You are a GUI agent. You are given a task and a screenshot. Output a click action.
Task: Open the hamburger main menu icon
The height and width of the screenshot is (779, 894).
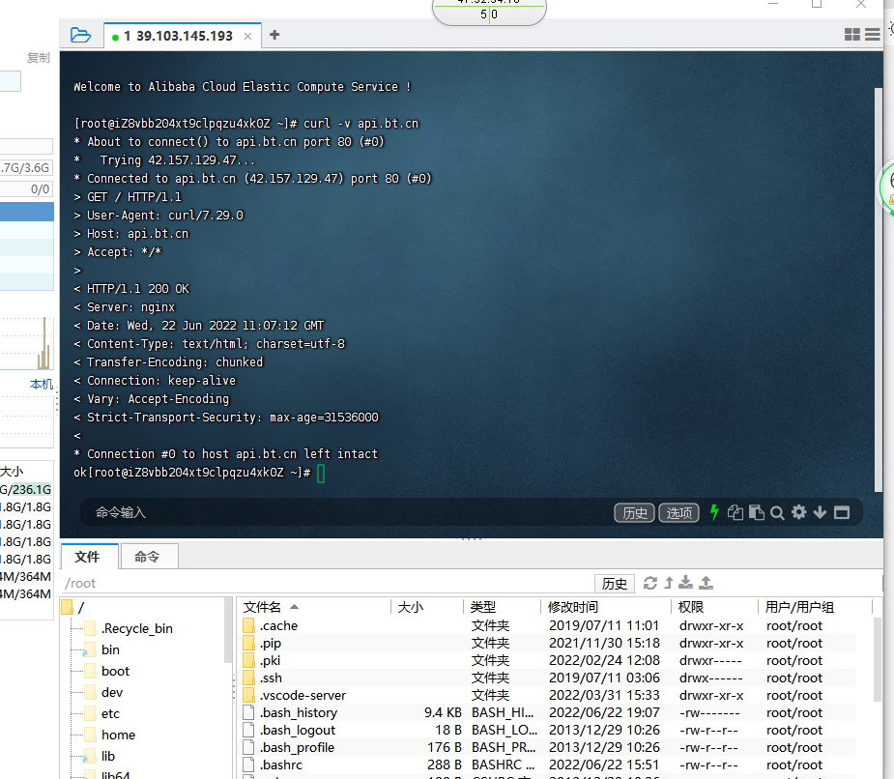pyautogui.click(x=873, y=35)
